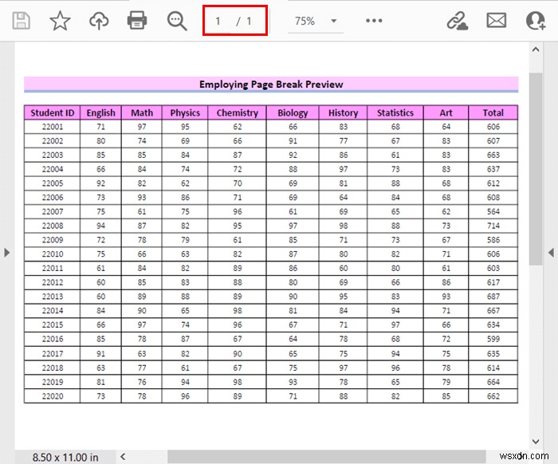Image resolution: width=558 pixels, height=464 pixels.
Task: Click the Total column header
Action: pyautogui.click(x=493, y=112)
